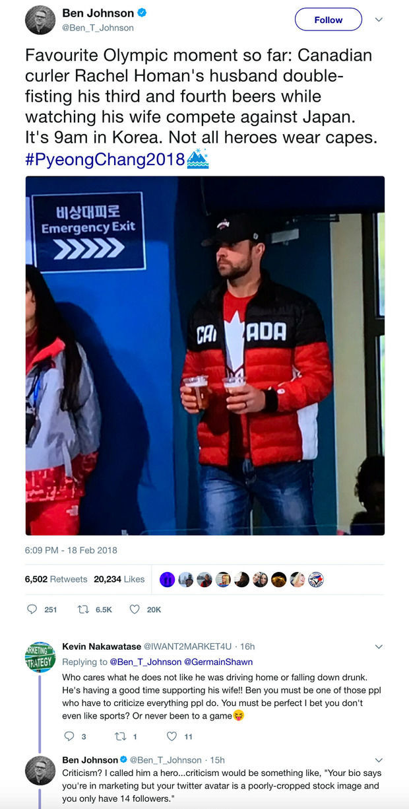Follow Ben Johnson
Viewport: 409px width, 809px height.
coord(328,20)
